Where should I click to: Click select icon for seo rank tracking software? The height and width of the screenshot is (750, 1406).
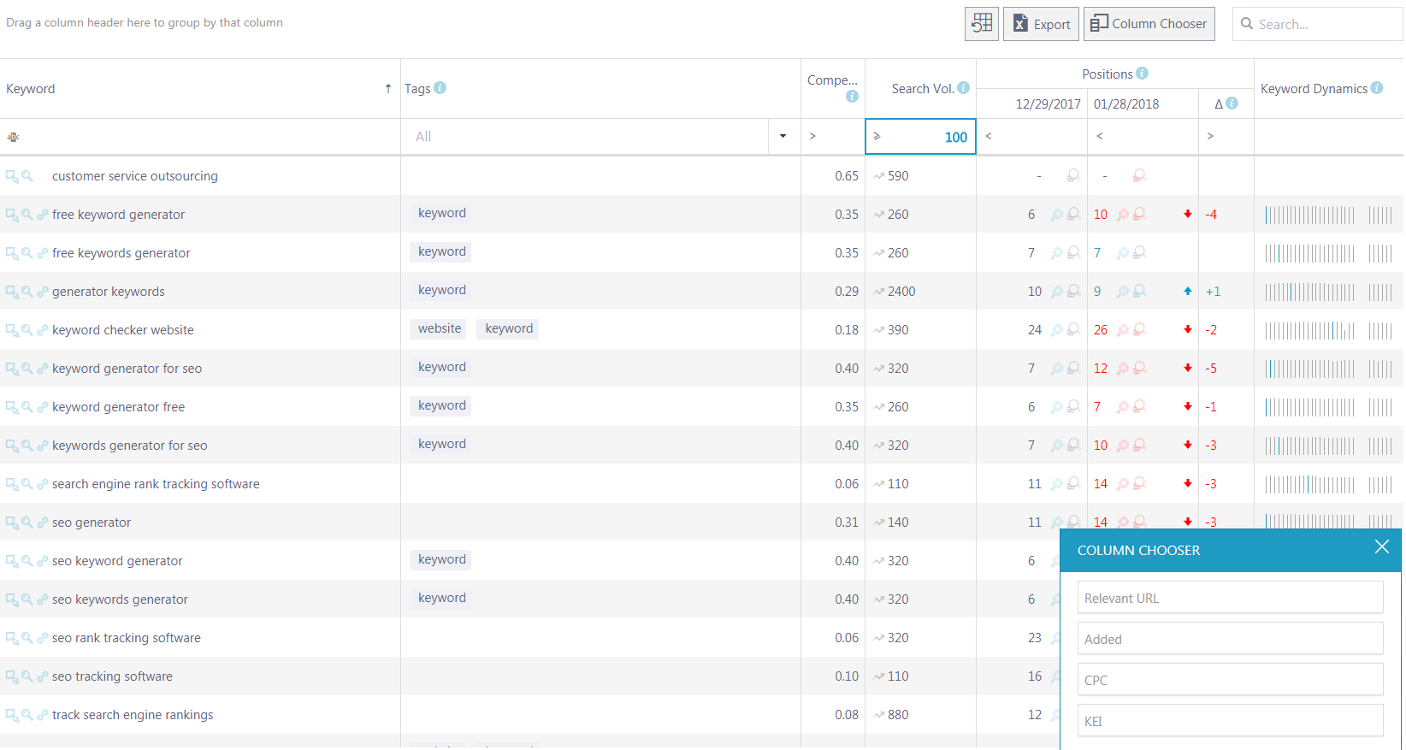(12, 638)
